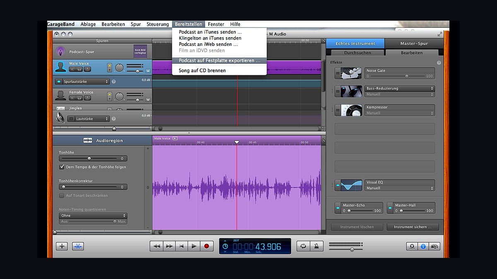
Task: Collapse Male Voice automation with triangle button
Action: click(x=148, y=72)
